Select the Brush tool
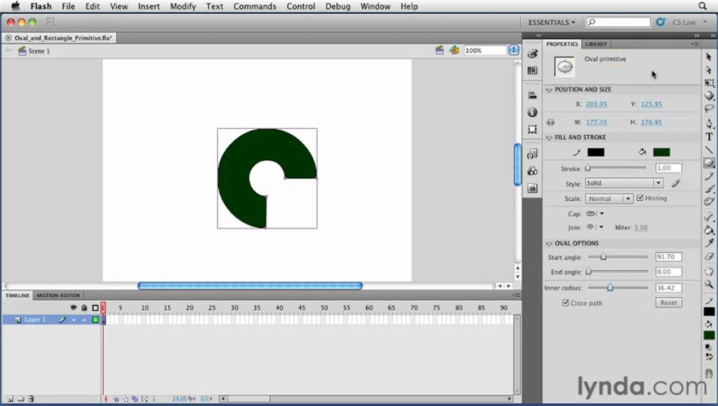The width and height of the screenshot is (718, 406). [709, 189]
